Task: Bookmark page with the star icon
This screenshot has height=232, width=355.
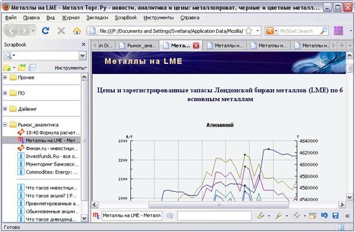Action: pyautogui.click(x=249, y=31)
